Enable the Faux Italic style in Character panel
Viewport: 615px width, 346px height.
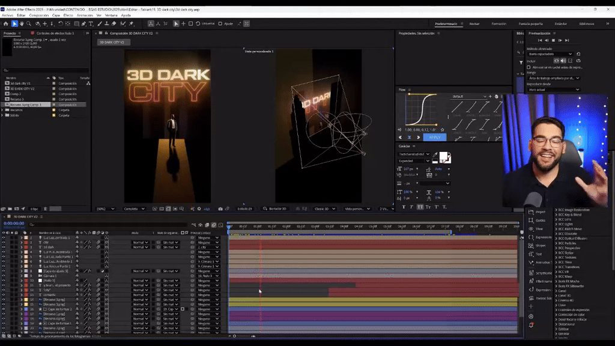coord(411,207)
